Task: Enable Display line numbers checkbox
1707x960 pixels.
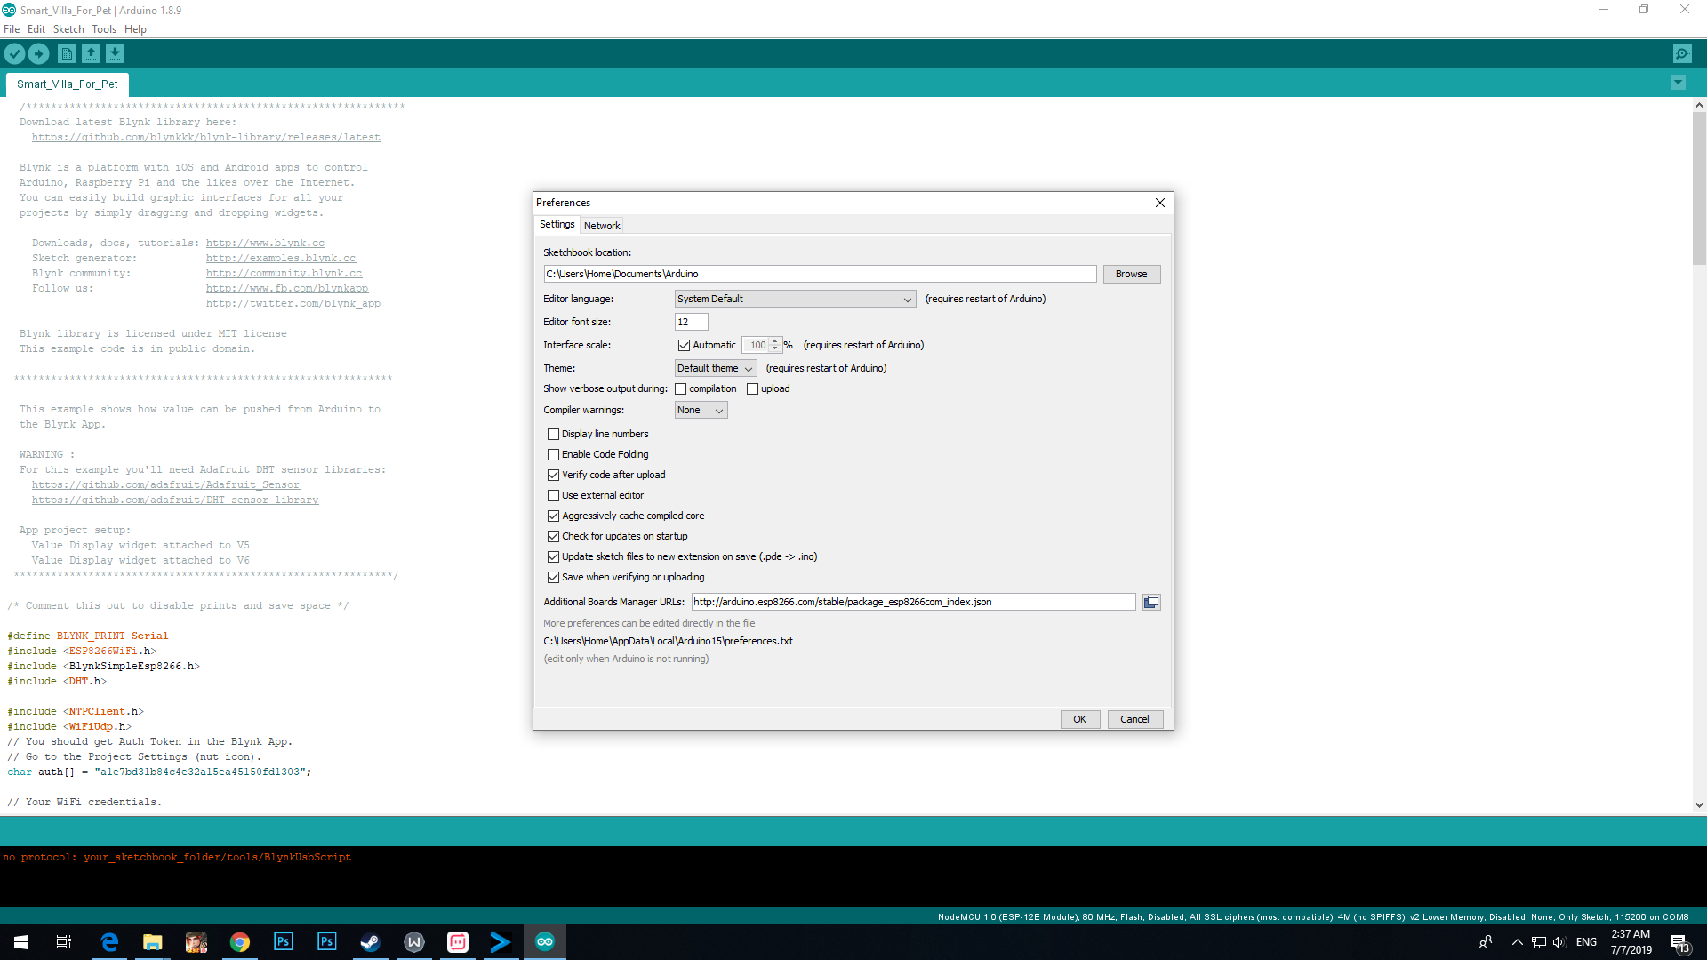Action: pos(553,435)
